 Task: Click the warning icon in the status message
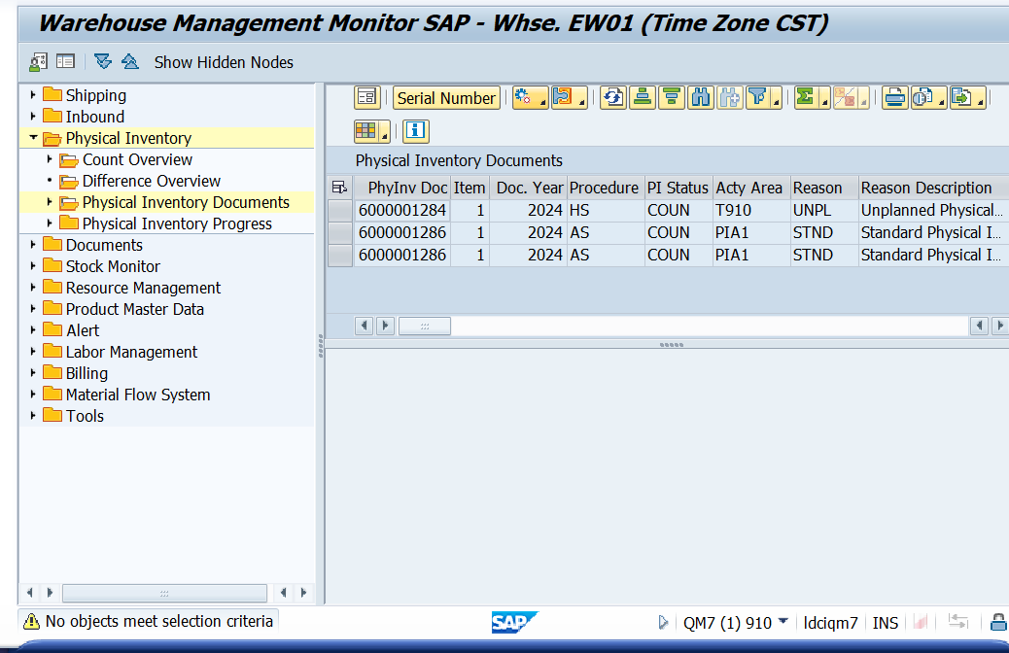click(31, 621)
